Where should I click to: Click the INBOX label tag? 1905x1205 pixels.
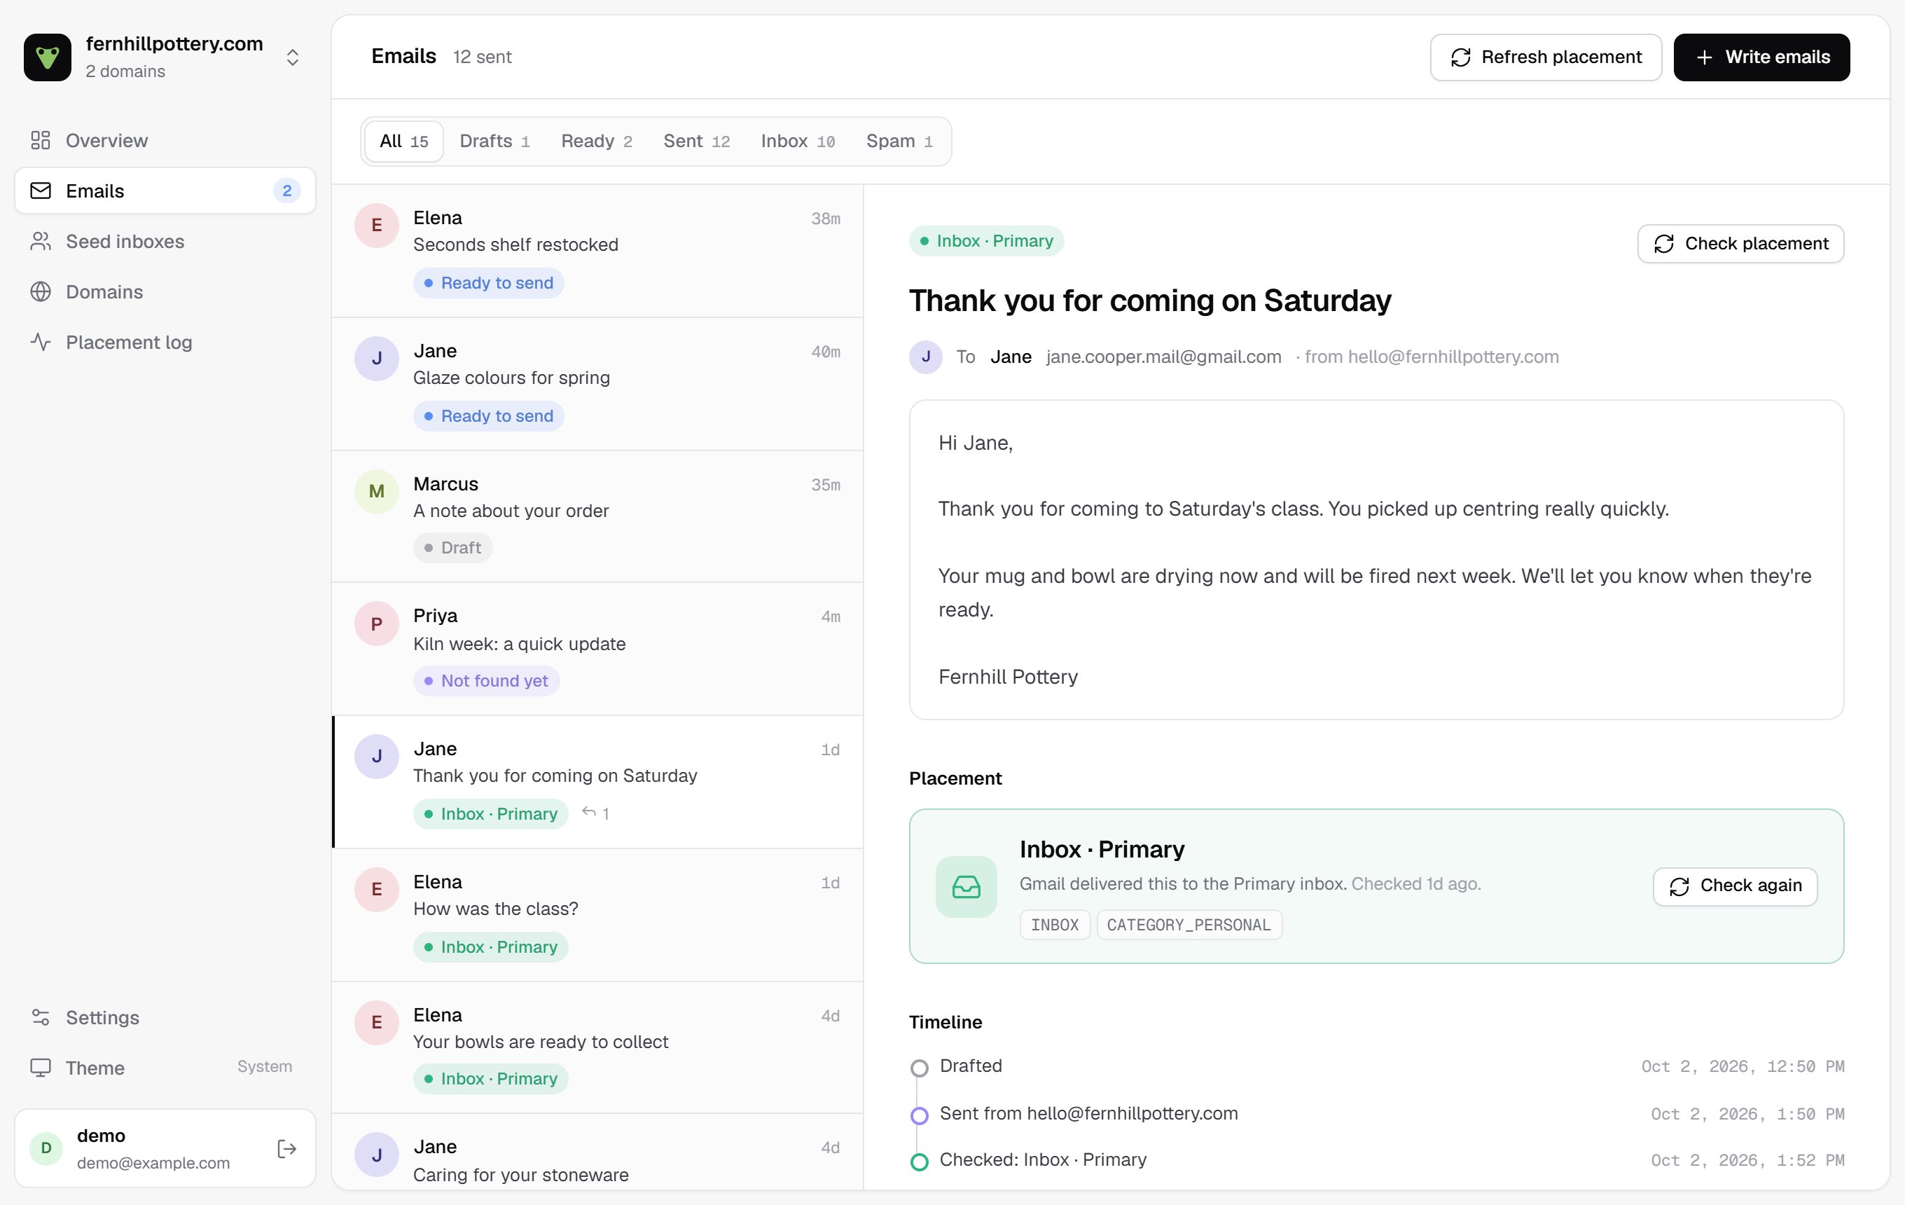point(1055,924)
